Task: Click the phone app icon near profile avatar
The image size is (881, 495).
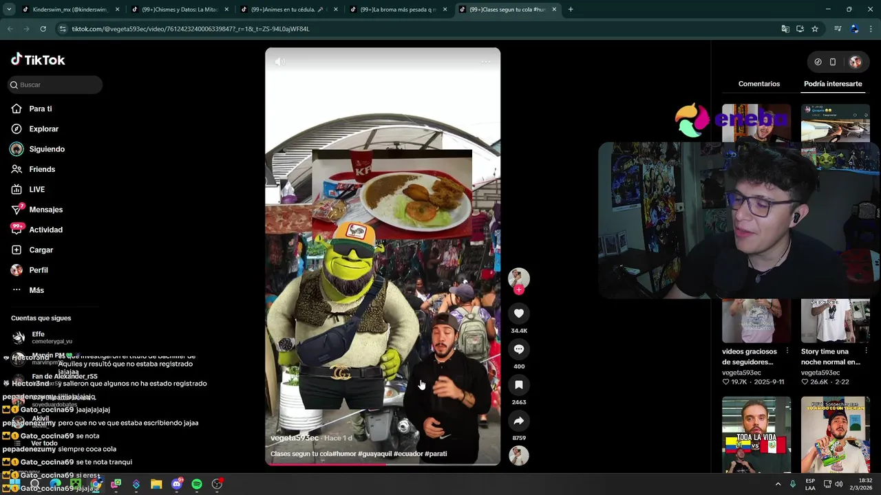Action: point(833,62)
